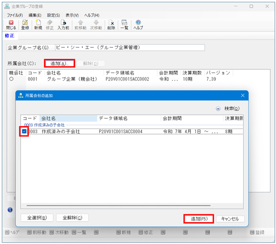Click the 決算期数 header in main list

(x=192, y=73)
